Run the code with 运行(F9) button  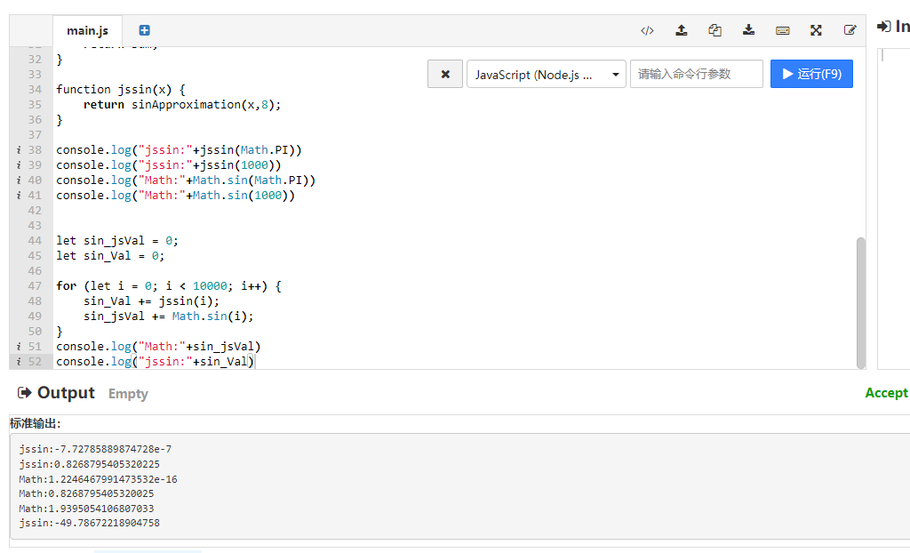tap(811, 74)
